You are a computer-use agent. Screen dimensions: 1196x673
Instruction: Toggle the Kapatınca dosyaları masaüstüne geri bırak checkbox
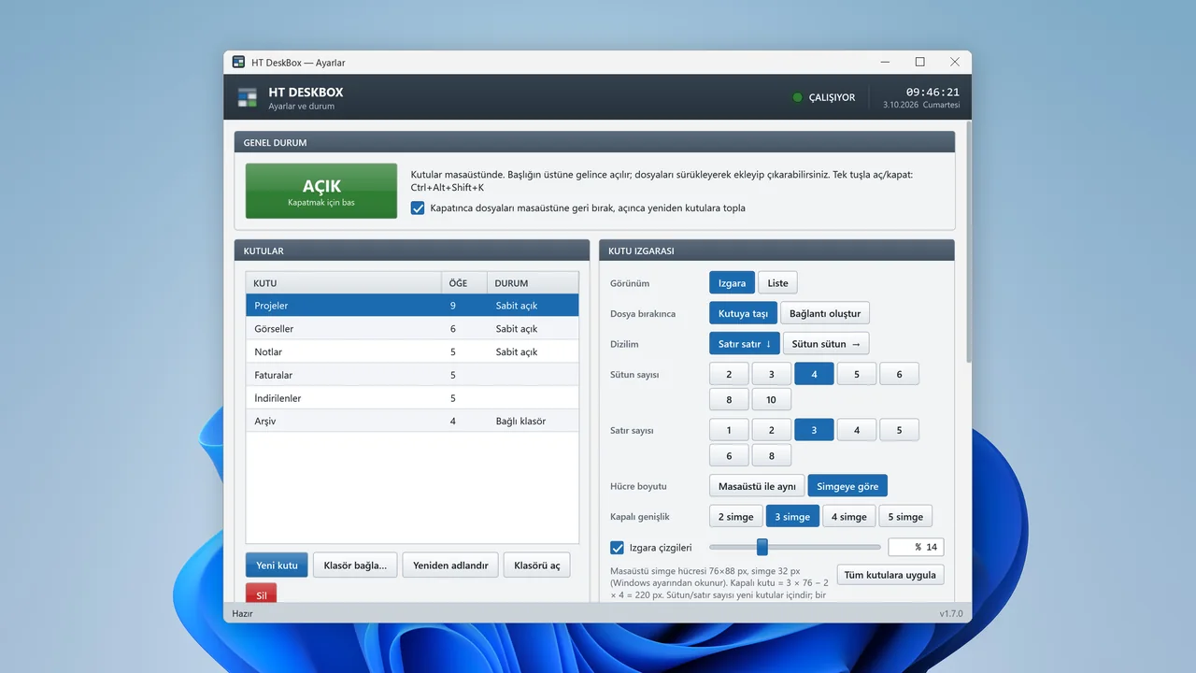click(x=418, y=208)
